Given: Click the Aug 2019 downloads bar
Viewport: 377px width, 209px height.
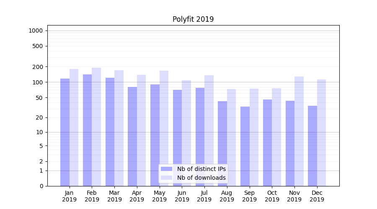Looking at the screenshot, I should point(232,137).
